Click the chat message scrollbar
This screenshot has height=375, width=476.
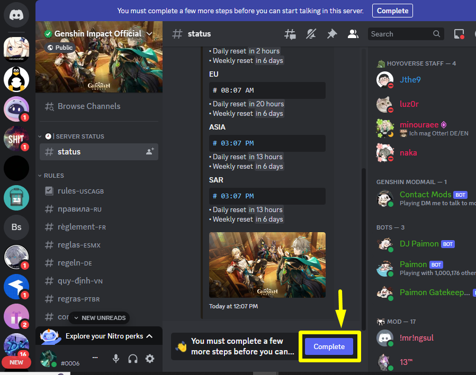[x=363, y=249]
